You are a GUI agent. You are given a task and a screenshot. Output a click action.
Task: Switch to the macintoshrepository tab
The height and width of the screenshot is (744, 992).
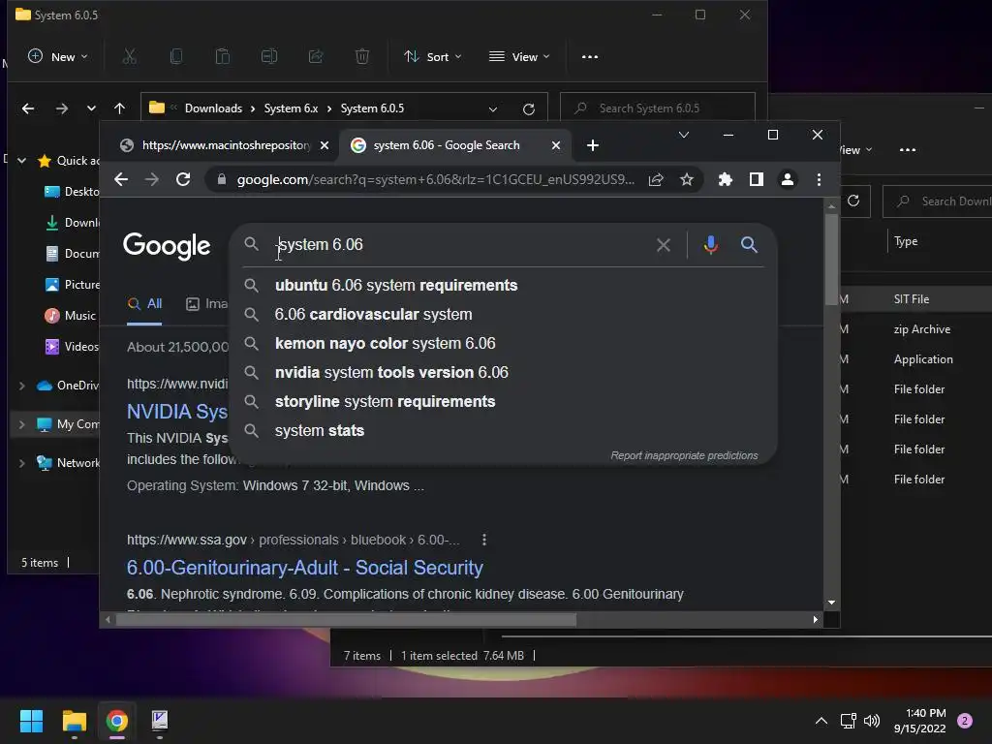pos(224,145)
